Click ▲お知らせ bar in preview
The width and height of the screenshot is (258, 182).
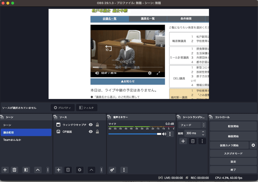[128, 81]
